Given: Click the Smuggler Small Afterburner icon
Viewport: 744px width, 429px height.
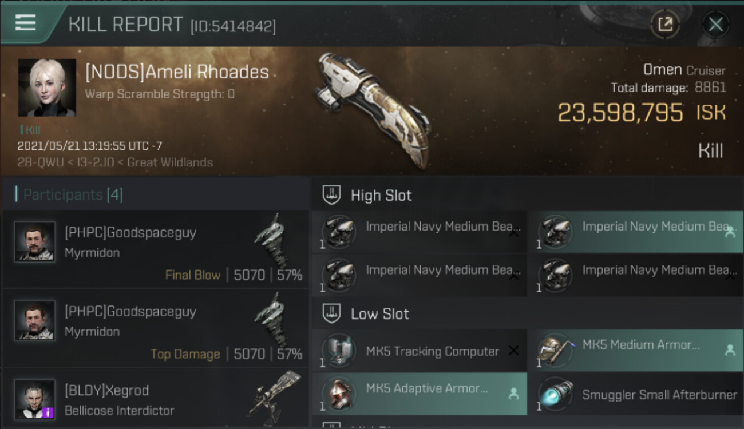Looking at the screenshot, I should coord(555,394).
